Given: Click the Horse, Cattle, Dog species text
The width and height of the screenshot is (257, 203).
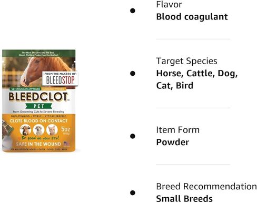Looking at the screenshot, I should [x=197, y=73].
